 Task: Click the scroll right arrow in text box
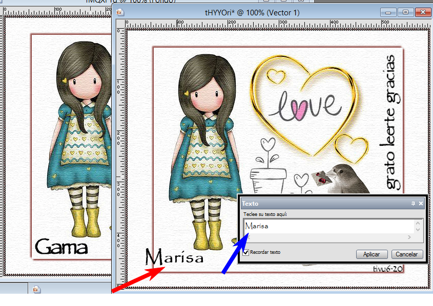pyautogui.click(x=409, y=237)
